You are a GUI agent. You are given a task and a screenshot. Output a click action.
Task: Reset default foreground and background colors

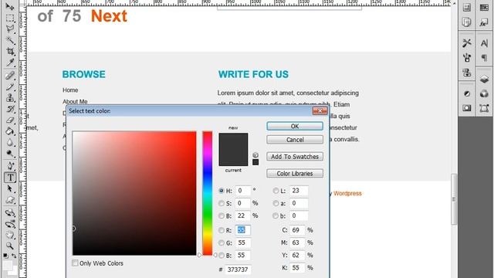pyautogui.click(x=5, y=256)
